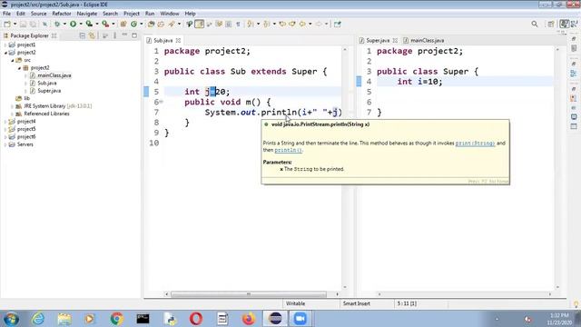Open the Project menu
581x327 pixels.
[x=132, y=14]
